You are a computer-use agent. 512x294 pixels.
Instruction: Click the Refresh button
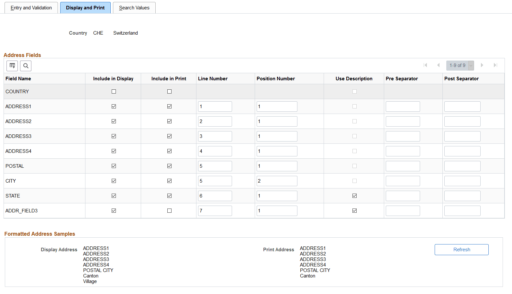pos(462,250)
